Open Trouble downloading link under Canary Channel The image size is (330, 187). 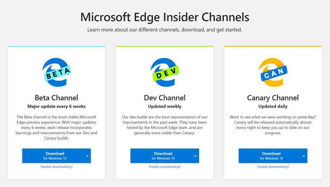[273, 167]
